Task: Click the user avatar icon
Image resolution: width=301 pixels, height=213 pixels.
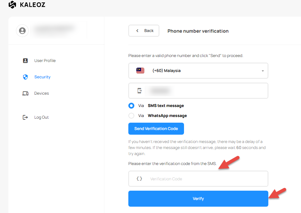Action: (22, 31)
